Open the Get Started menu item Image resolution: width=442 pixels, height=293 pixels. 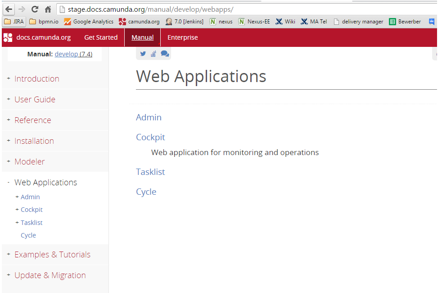pos(101,37)
